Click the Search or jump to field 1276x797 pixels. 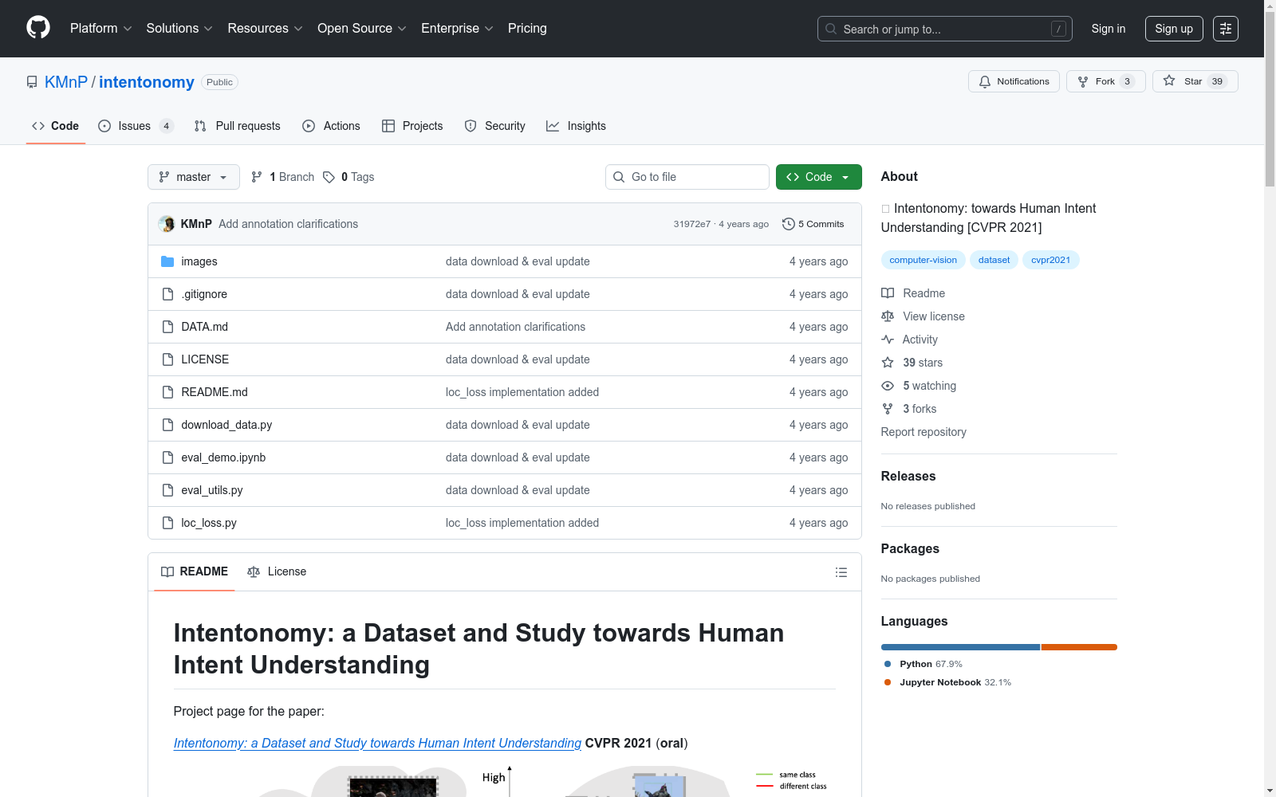pyautogui.click(x=945, y=29)
